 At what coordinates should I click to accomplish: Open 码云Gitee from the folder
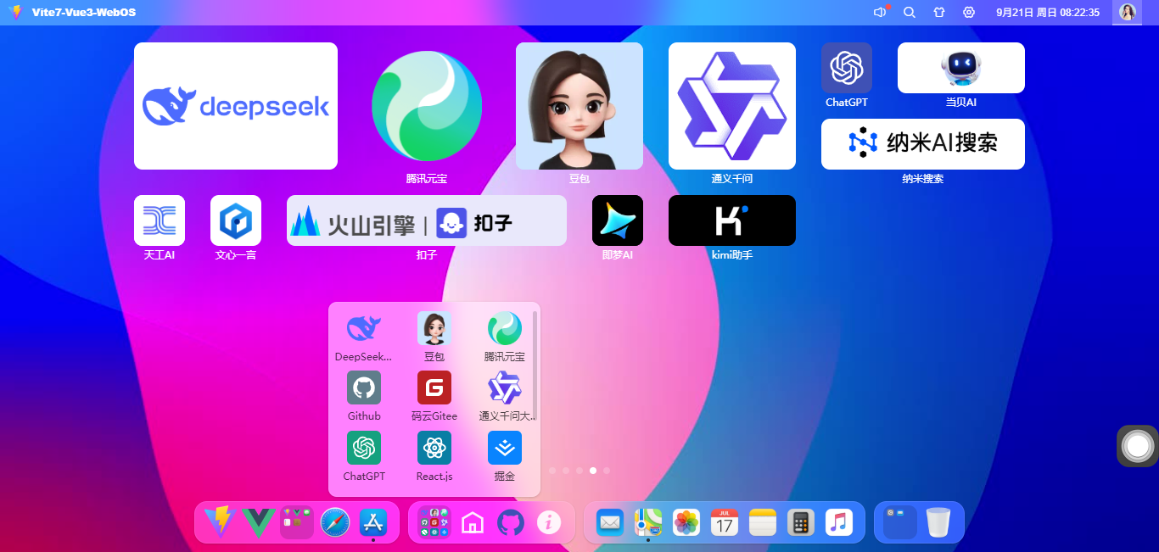[x=434, y=388]
